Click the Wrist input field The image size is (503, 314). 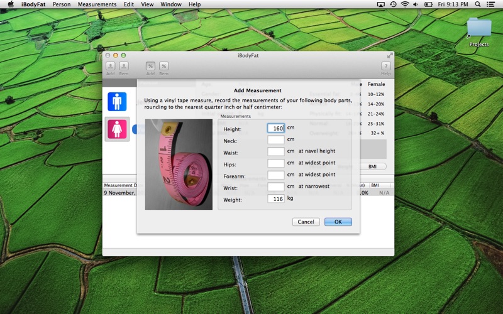click(x=276, y=187)
